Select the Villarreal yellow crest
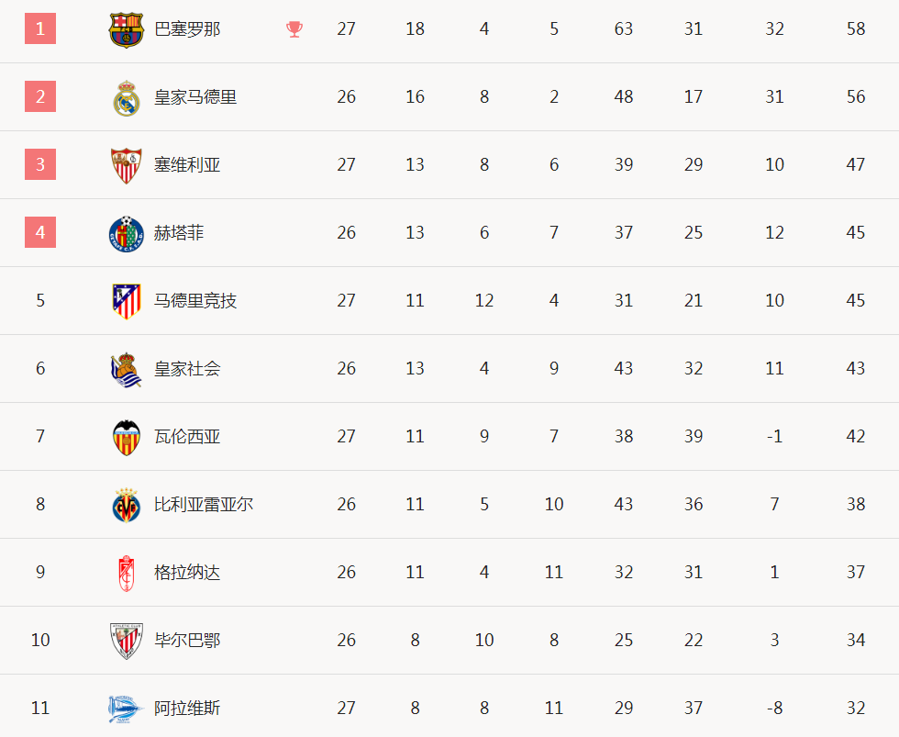Viewport: 899px width, 737px height. click(127, 506)
